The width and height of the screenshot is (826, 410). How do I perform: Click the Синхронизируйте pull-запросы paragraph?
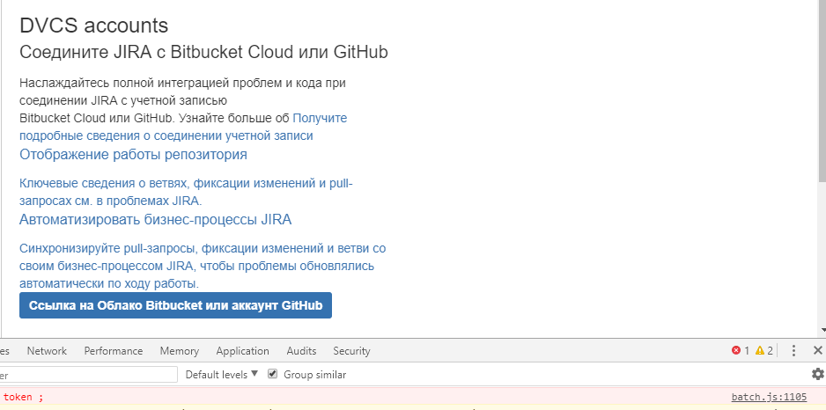pyautogui.click(x=203, y=266)
